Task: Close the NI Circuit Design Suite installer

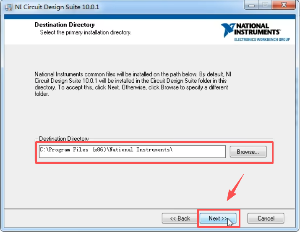Action: pos(284,5)
